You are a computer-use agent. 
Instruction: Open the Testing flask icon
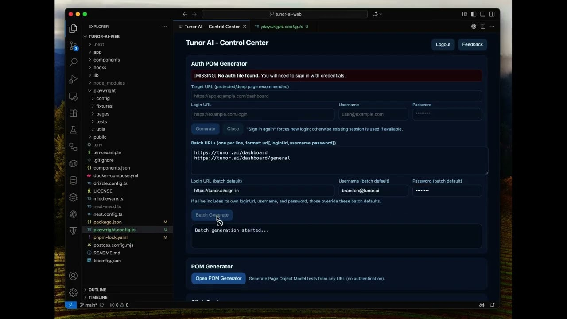[74, 130]
